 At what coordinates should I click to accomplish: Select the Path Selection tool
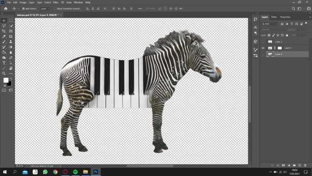coord(11,63)
